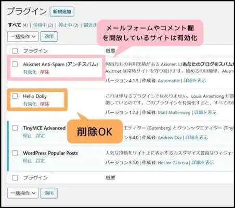
Task: Check the WordPress Popular Posts checkbox
Action: pos(15,153)
